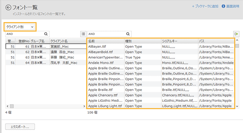Click the client list horizontal scrollbar thumb

(12, 106)
